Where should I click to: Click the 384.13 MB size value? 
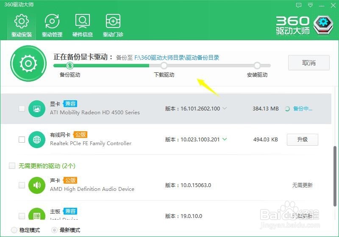pyautogui.click(x=266, y=109)
